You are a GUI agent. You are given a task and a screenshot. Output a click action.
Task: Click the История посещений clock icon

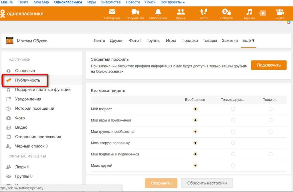(x=9, y=109)
